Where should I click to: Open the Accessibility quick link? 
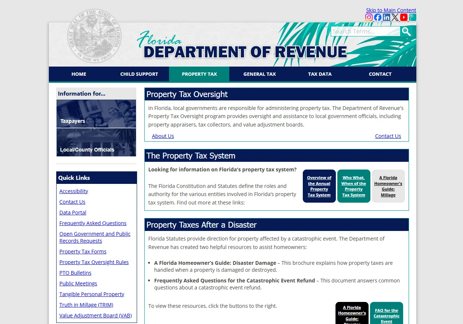click(74, 191)
